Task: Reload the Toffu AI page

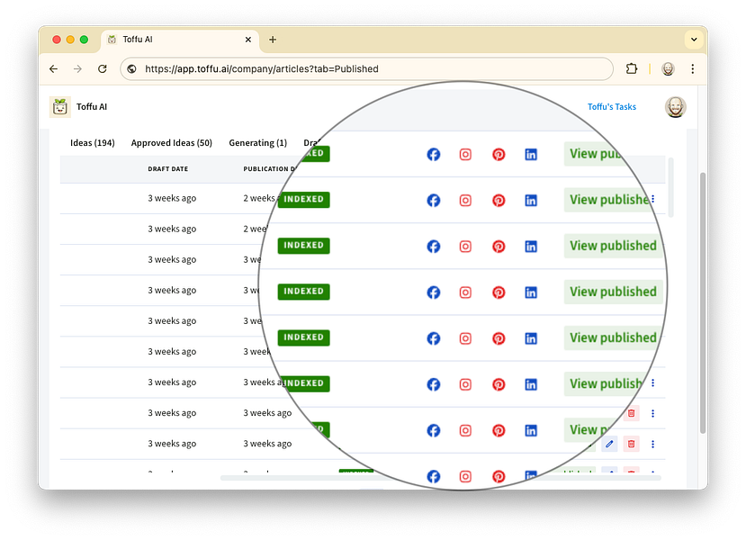Action: pyautogui.click(x=103, y=69)
